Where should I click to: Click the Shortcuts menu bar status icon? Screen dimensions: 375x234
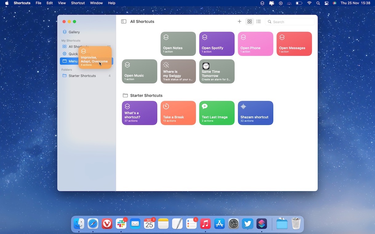[262, 3]
